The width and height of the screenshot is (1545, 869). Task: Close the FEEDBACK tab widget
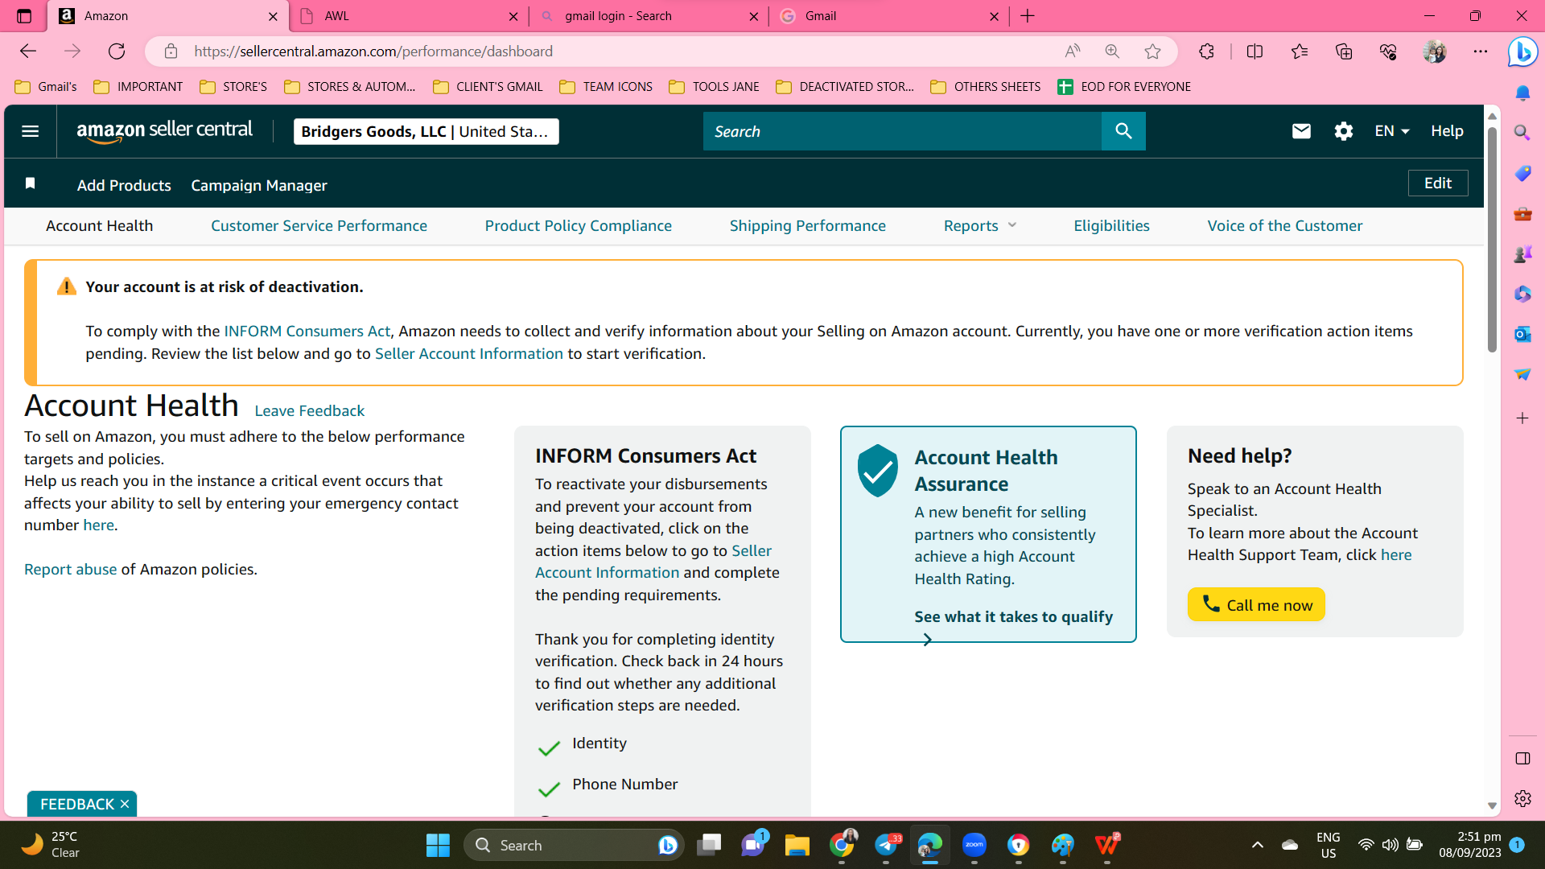(x=125, y=804)
